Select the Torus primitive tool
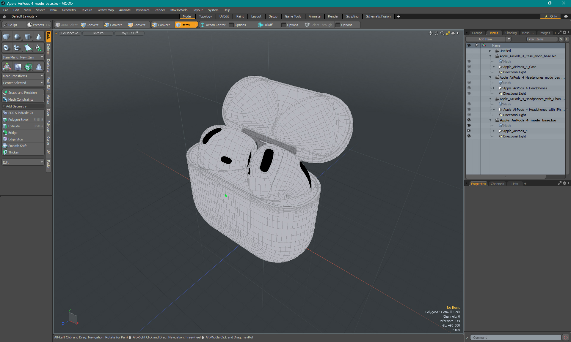 click(x=6, y=47)
